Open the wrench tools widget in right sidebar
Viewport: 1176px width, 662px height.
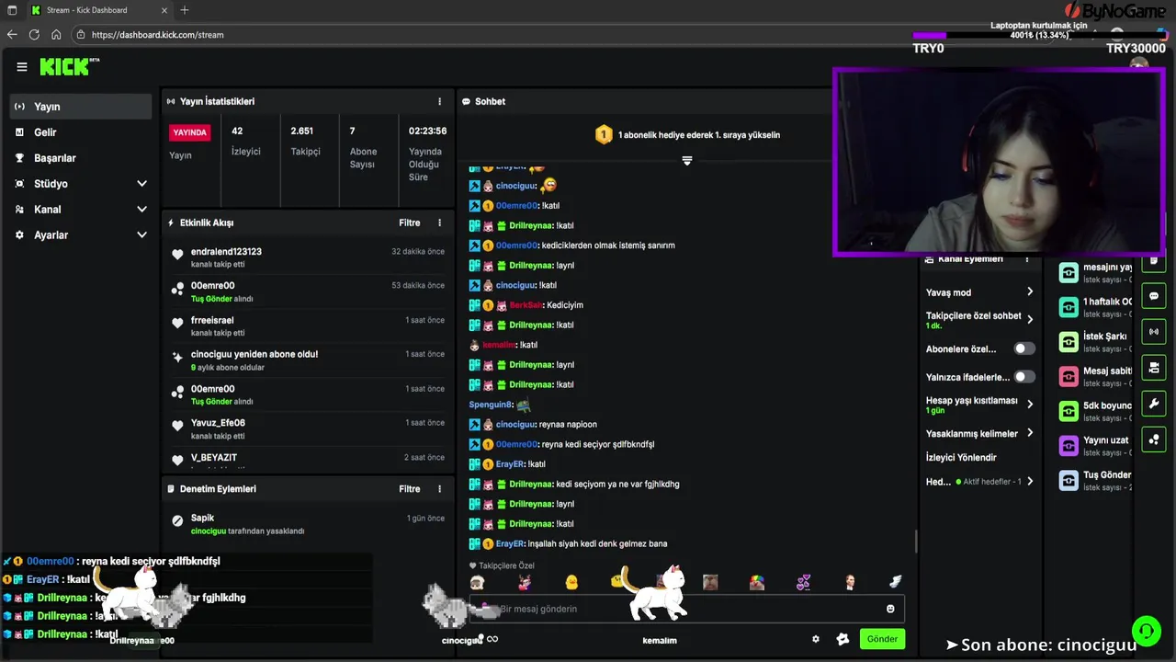click(x=1154, y=404)
